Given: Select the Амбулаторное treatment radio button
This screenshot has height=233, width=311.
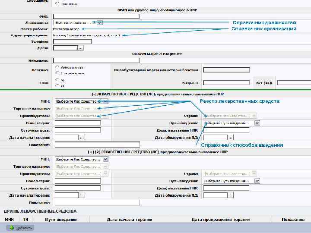Looking at the screenshot, I should point(57,67).
